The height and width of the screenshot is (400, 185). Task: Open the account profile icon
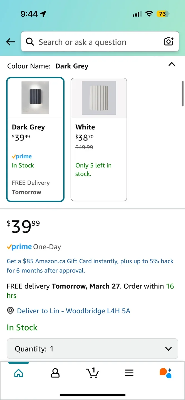point(55,373)
